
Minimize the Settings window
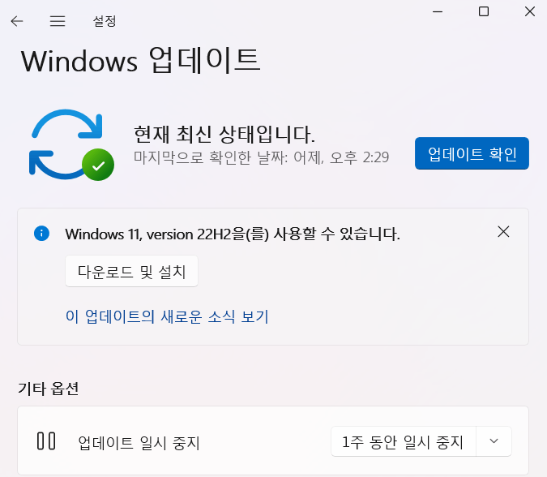pos(438,12)
